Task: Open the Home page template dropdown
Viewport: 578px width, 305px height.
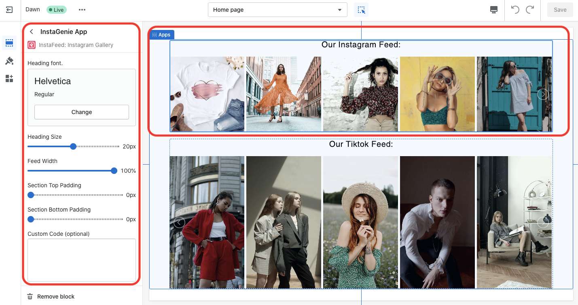Action: tap(277, 10)
